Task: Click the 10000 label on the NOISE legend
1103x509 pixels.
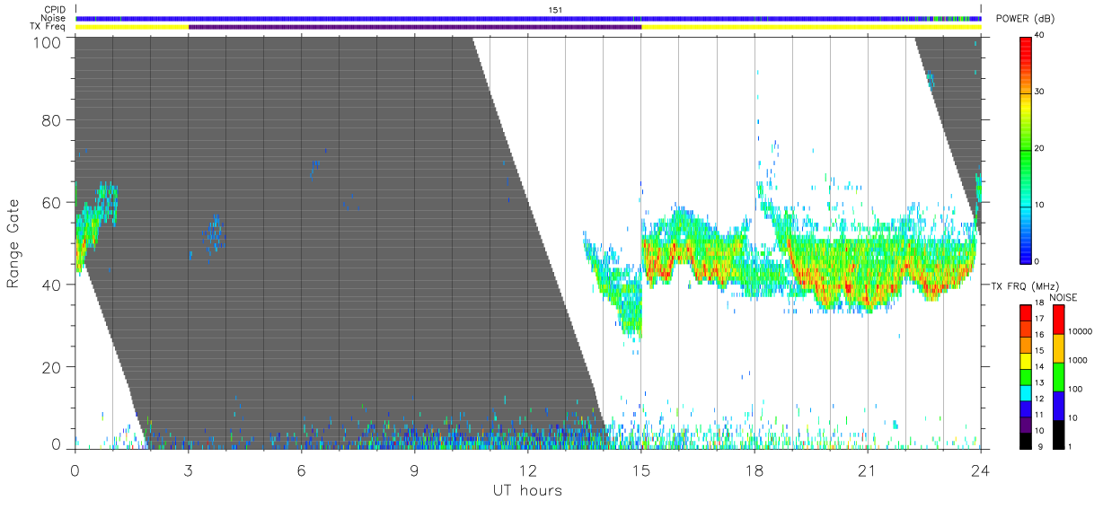Action: (x=1082, y=332)
